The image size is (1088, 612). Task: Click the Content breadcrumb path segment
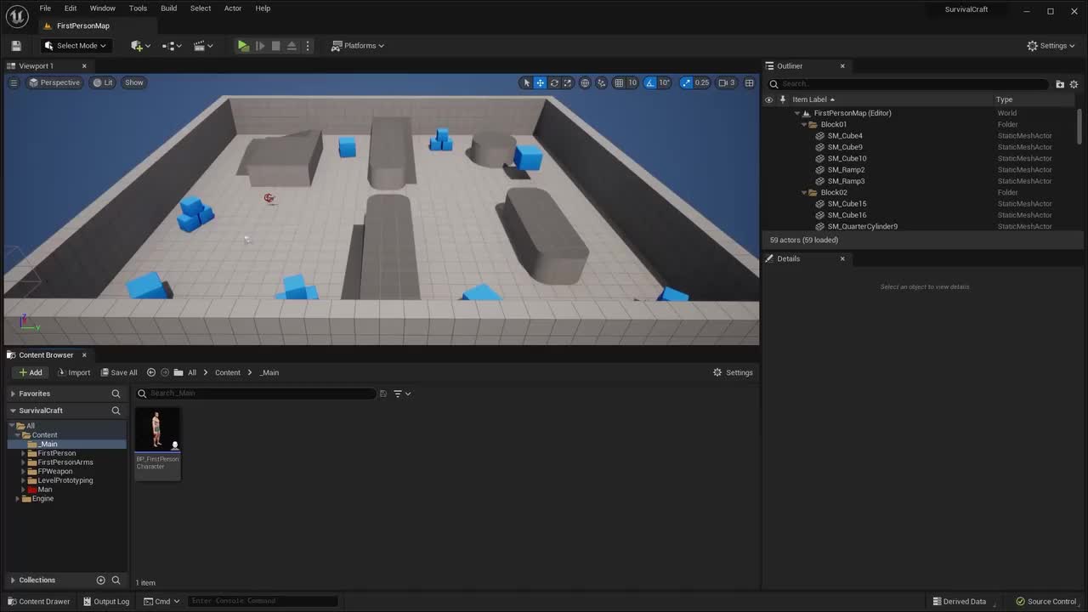228,372
